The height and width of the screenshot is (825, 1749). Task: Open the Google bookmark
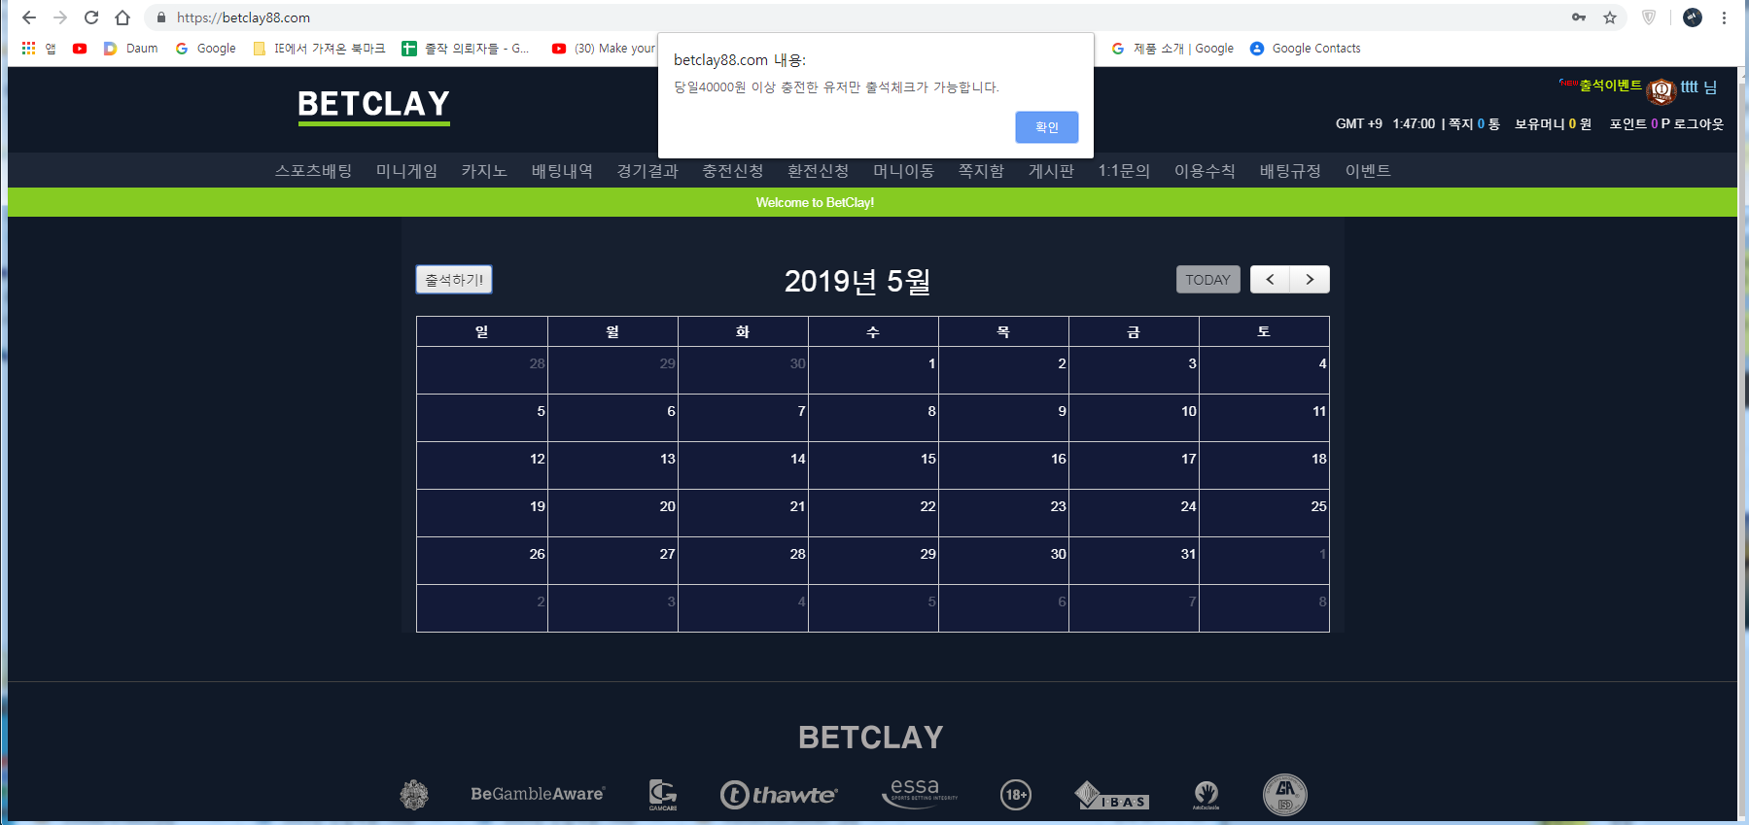point(205,48)
